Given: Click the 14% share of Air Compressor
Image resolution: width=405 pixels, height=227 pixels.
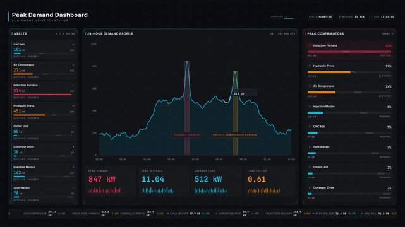Looking at the screenshot, I should pos(388,86).
